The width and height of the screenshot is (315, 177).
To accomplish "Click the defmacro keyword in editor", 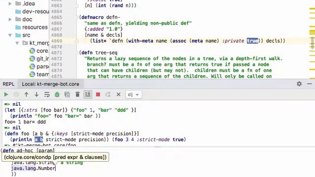I will tap(93, 17).
